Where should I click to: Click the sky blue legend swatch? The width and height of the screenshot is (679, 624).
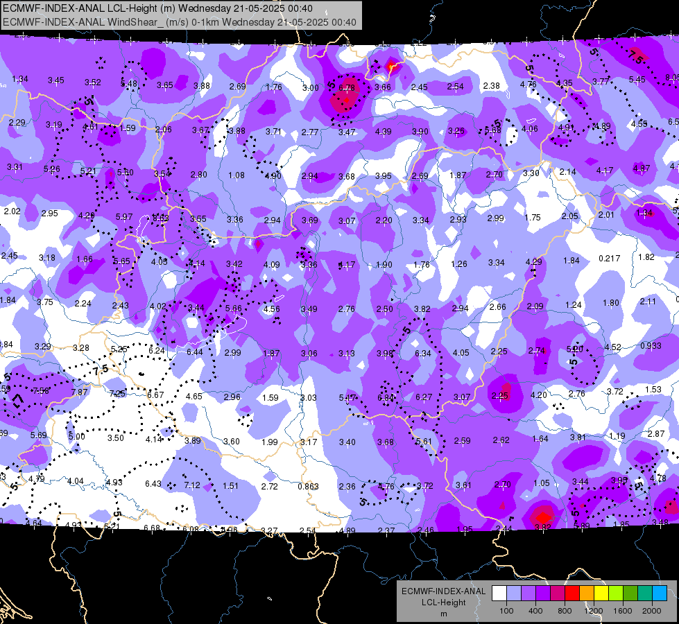pyautogui.click(x=660, y=593)
